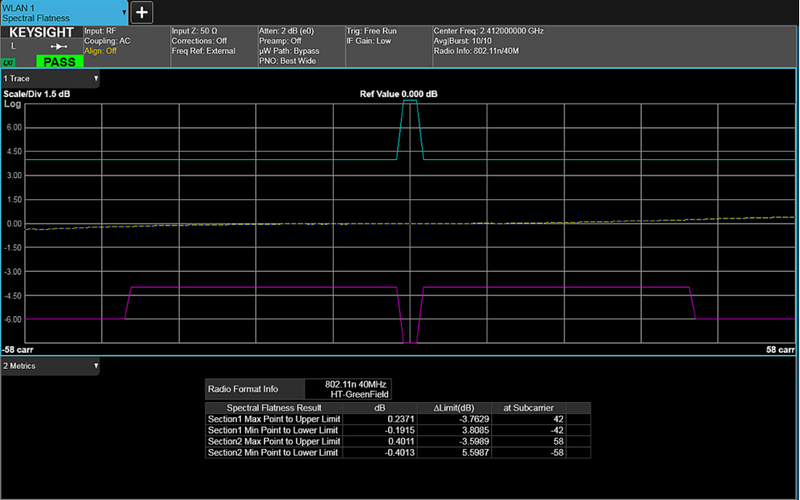The width and height of the screenshot is (800, 500).
Task: Select the Section1 Max Point result row
Action: click(x=398, y=419)
